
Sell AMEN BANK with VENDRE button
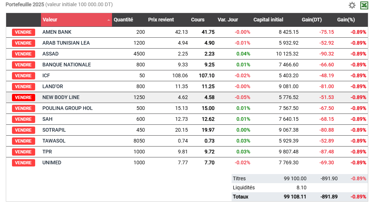[x=24, y=32]
